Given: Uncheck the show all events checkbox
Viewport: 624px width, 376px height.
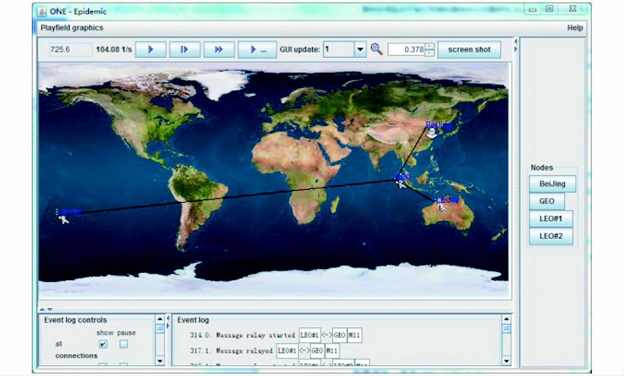Looking at the screenshot, I should (x=103, y=344).
